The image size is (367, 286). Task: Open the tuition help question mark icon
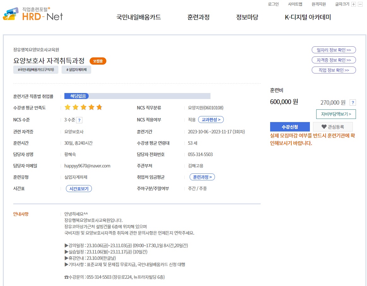tap(352, 102)
